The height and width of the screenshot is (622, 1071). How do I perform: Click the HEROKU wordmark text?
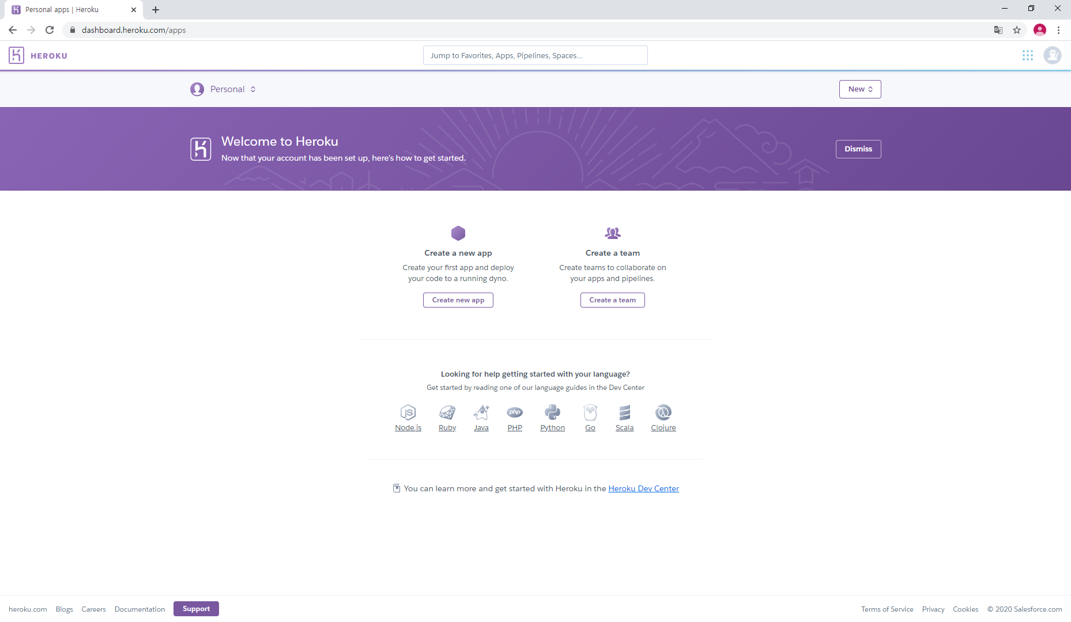(49, 56)
